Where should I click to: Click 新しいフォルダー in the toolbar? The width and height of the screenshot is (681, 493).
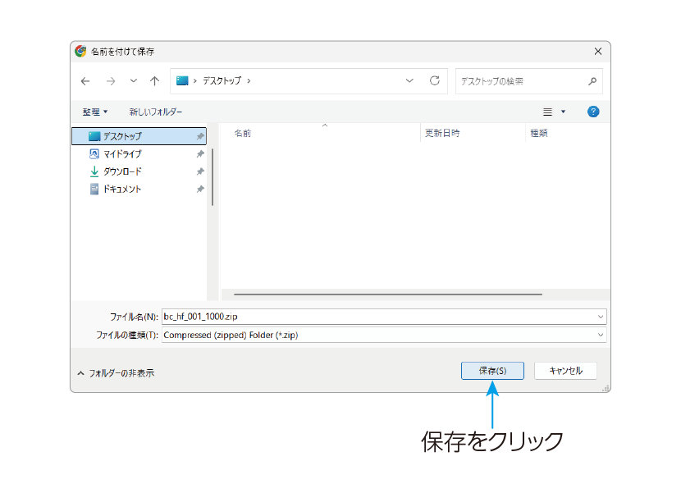point(156,112)
